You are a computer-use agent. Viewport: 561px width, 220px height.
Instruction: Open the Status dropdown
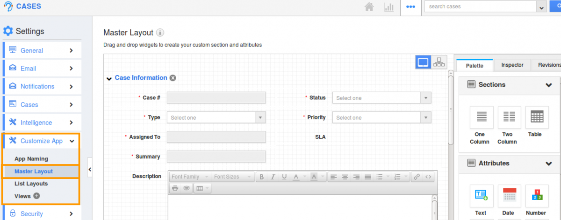381,98
